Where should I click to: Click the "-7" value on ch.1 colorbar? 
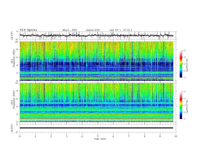coord(184,77)
